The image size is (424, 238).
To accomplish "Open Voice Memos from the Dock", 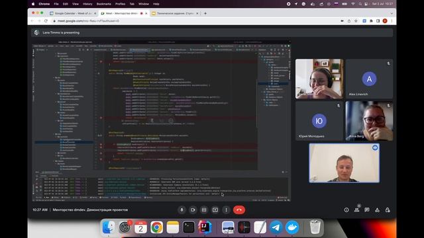I will pos(244,227).
